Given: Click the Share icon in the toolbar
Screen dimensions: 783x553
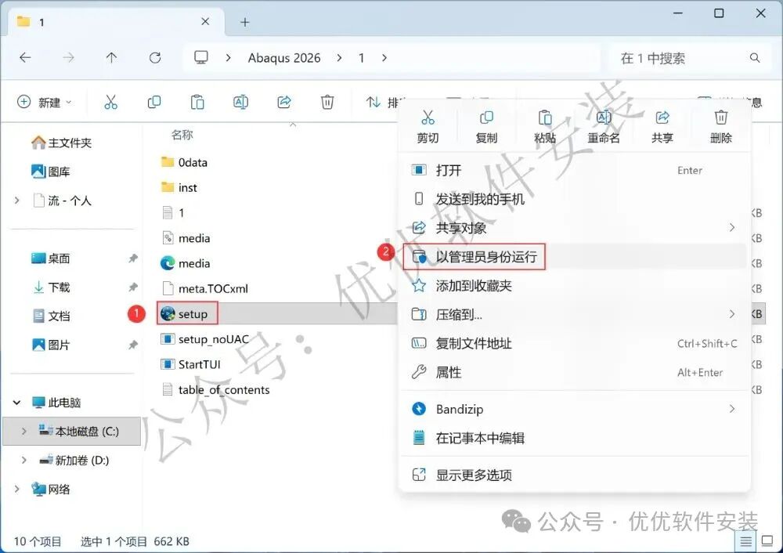Looking at the screenshot, I should 284,103.
